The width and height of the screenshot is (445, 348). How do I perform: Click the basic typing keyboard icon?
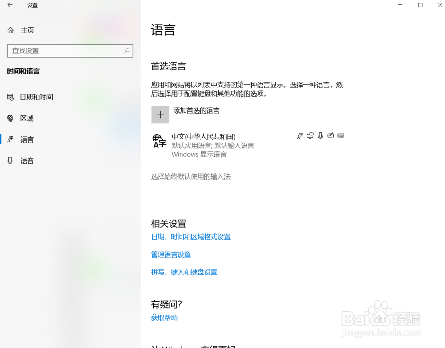[x=341, y=135]
